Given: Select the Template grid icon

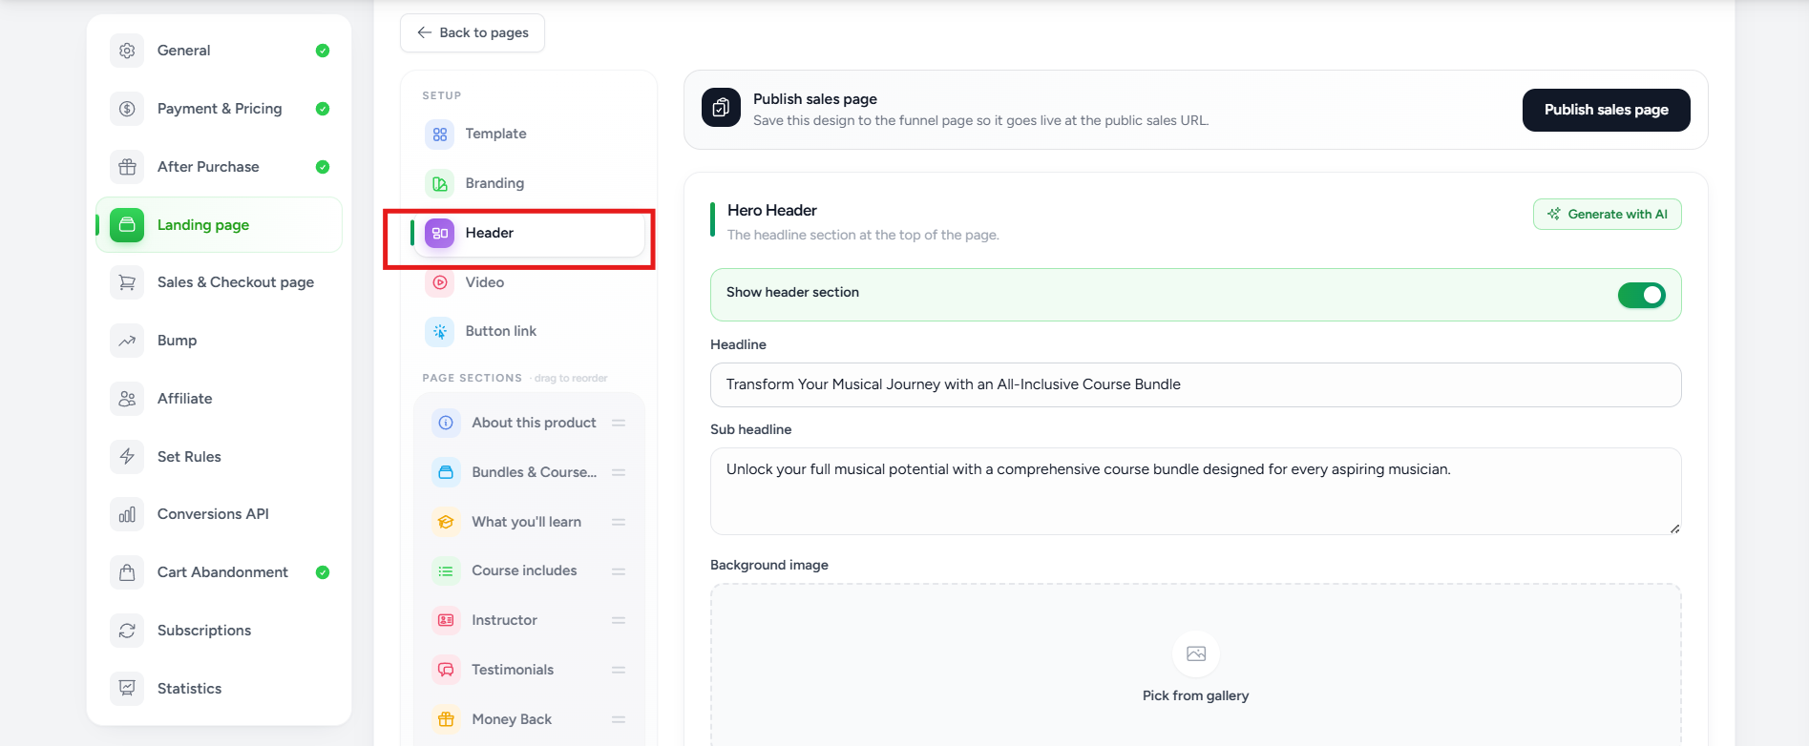Looking at the screenshot, I should point(440,135).
